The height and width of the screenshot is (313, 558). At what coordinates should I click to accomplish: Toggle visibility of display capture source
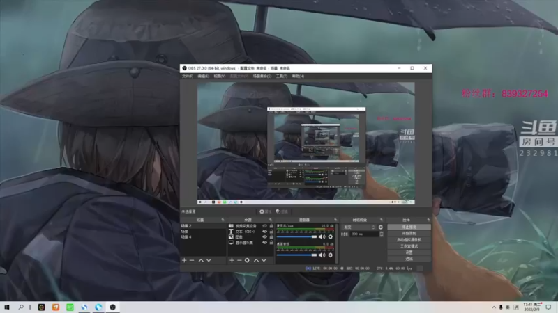point(264,242)
